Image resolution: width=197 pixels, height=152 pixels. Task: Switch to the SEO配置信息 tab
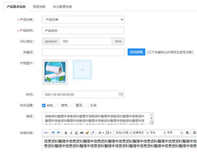(62, 7)
